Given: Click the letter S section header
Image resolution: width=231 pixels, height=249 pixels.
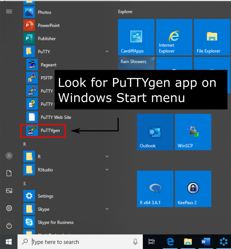Looking at the screenshot, I should tap(25, 183).
